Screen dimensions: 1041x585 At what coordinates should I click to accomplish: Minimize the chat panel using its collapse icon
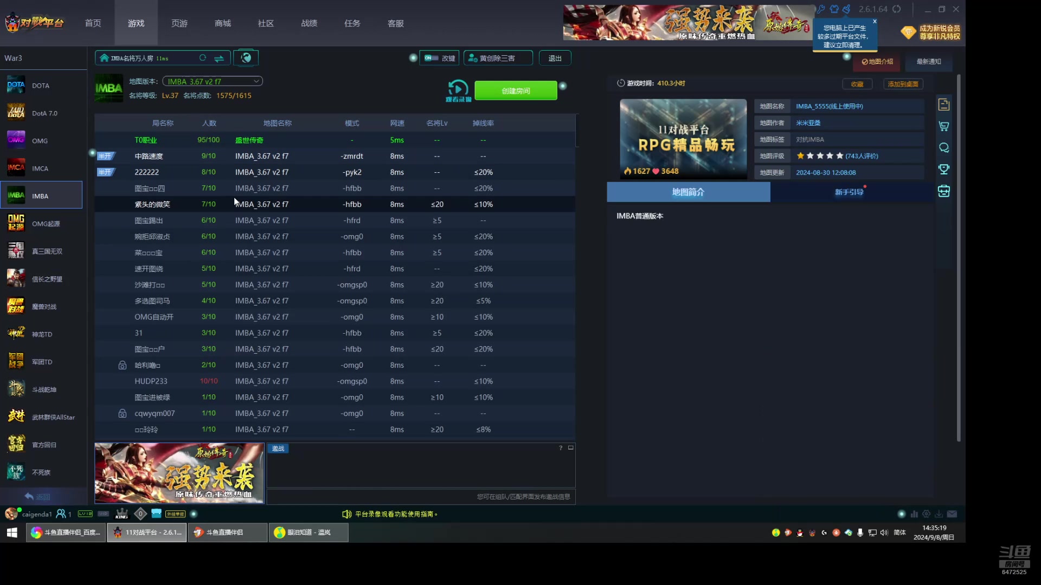pyautogui.click(x=570, y=448)
